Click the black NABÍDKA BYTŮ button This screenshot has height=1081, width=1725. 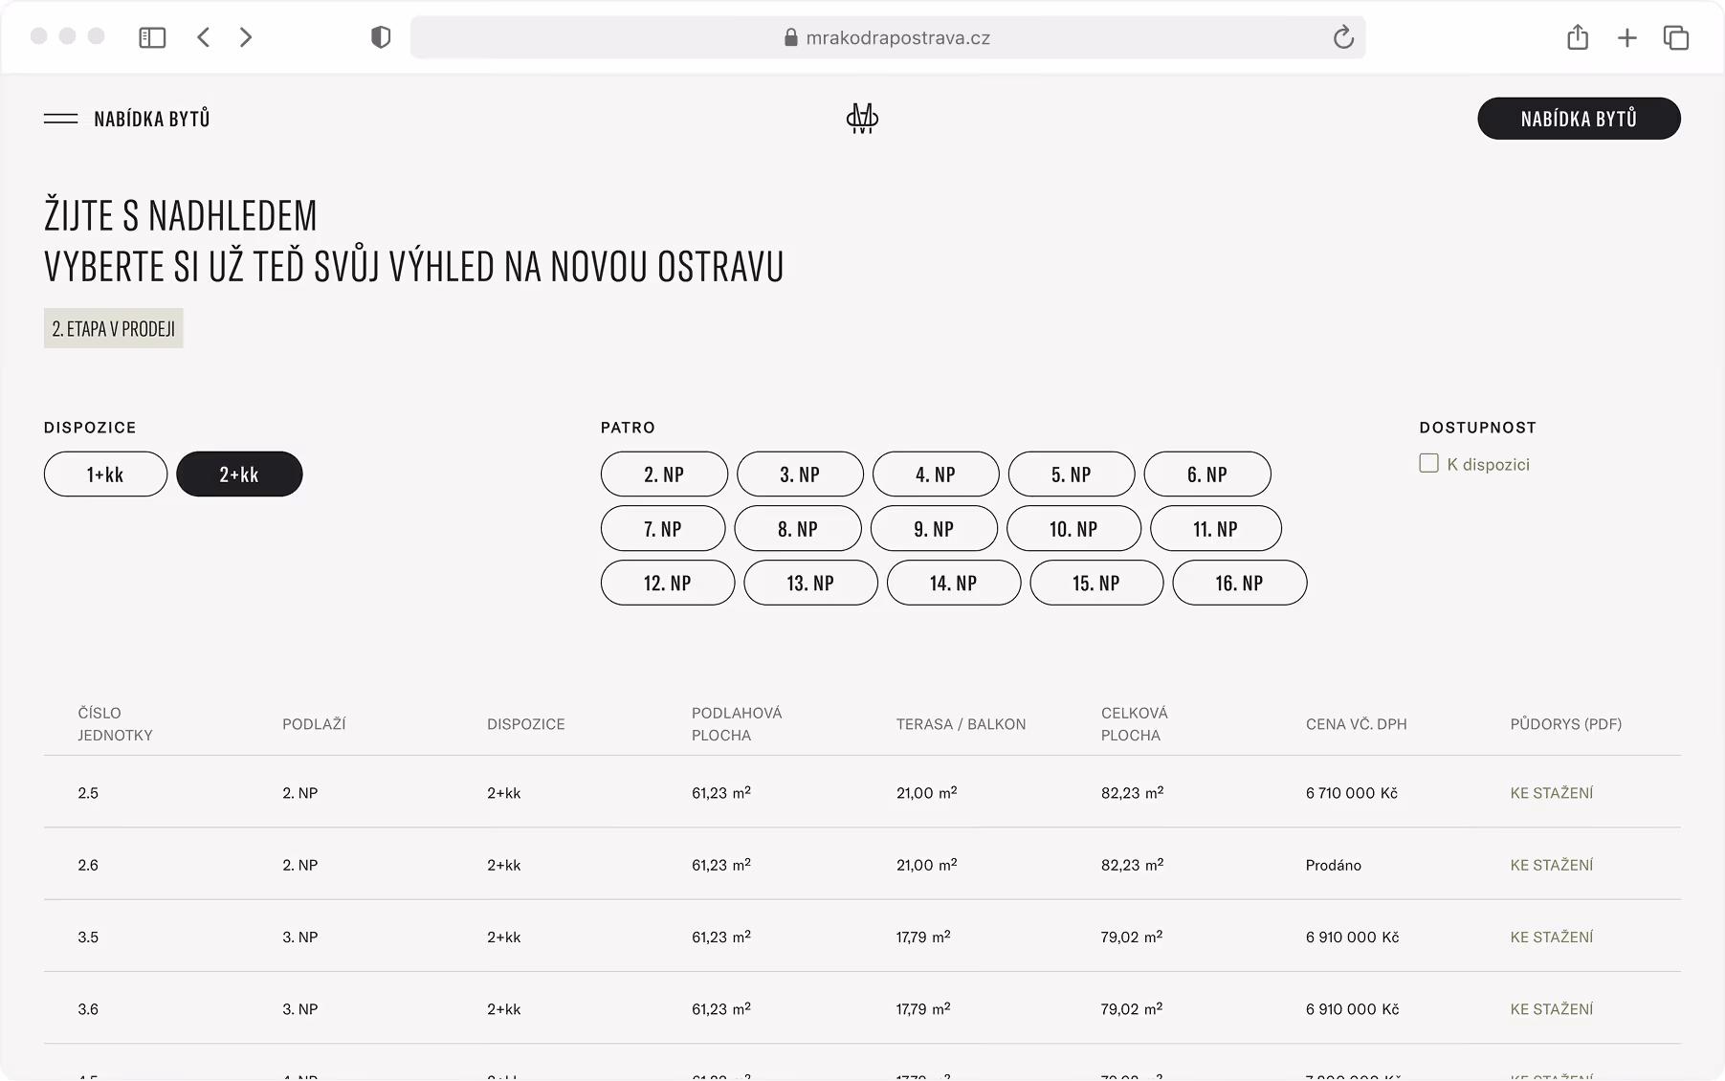(1579, 119)
